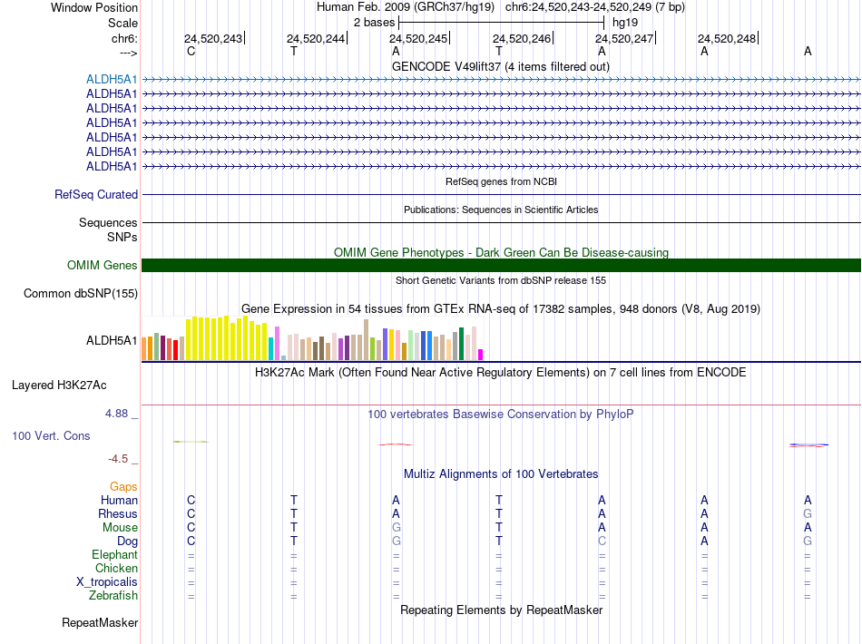
Task: Click the Mouse G base under 24,520,245
Action: [396, 528]
